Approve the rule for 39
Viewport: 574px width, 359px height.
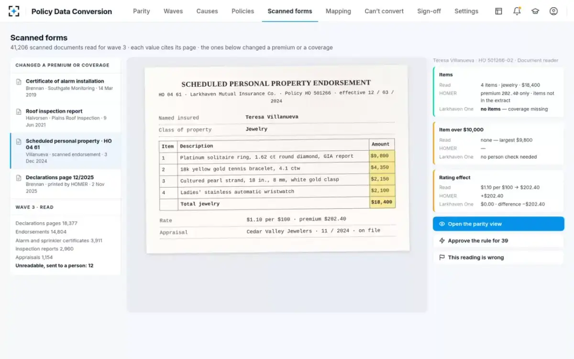pyautogui.click(x=498, y=241)
